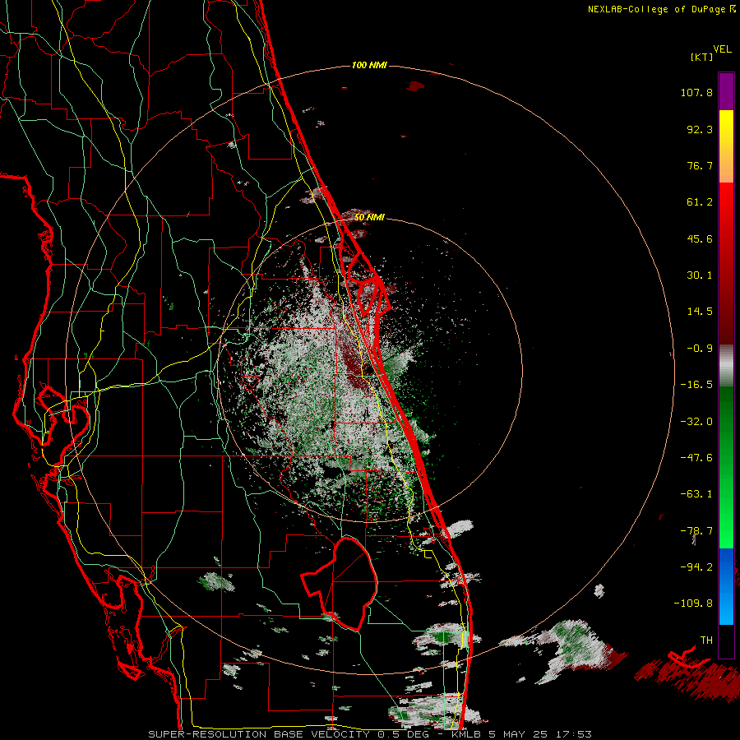This screenshot has height=740, width=740.
Task: Select the 92.3 velocity scale value
Action: (700, 129)
